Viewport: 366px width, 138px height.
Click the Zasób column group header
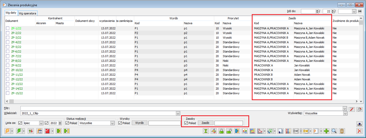[293, 18]
